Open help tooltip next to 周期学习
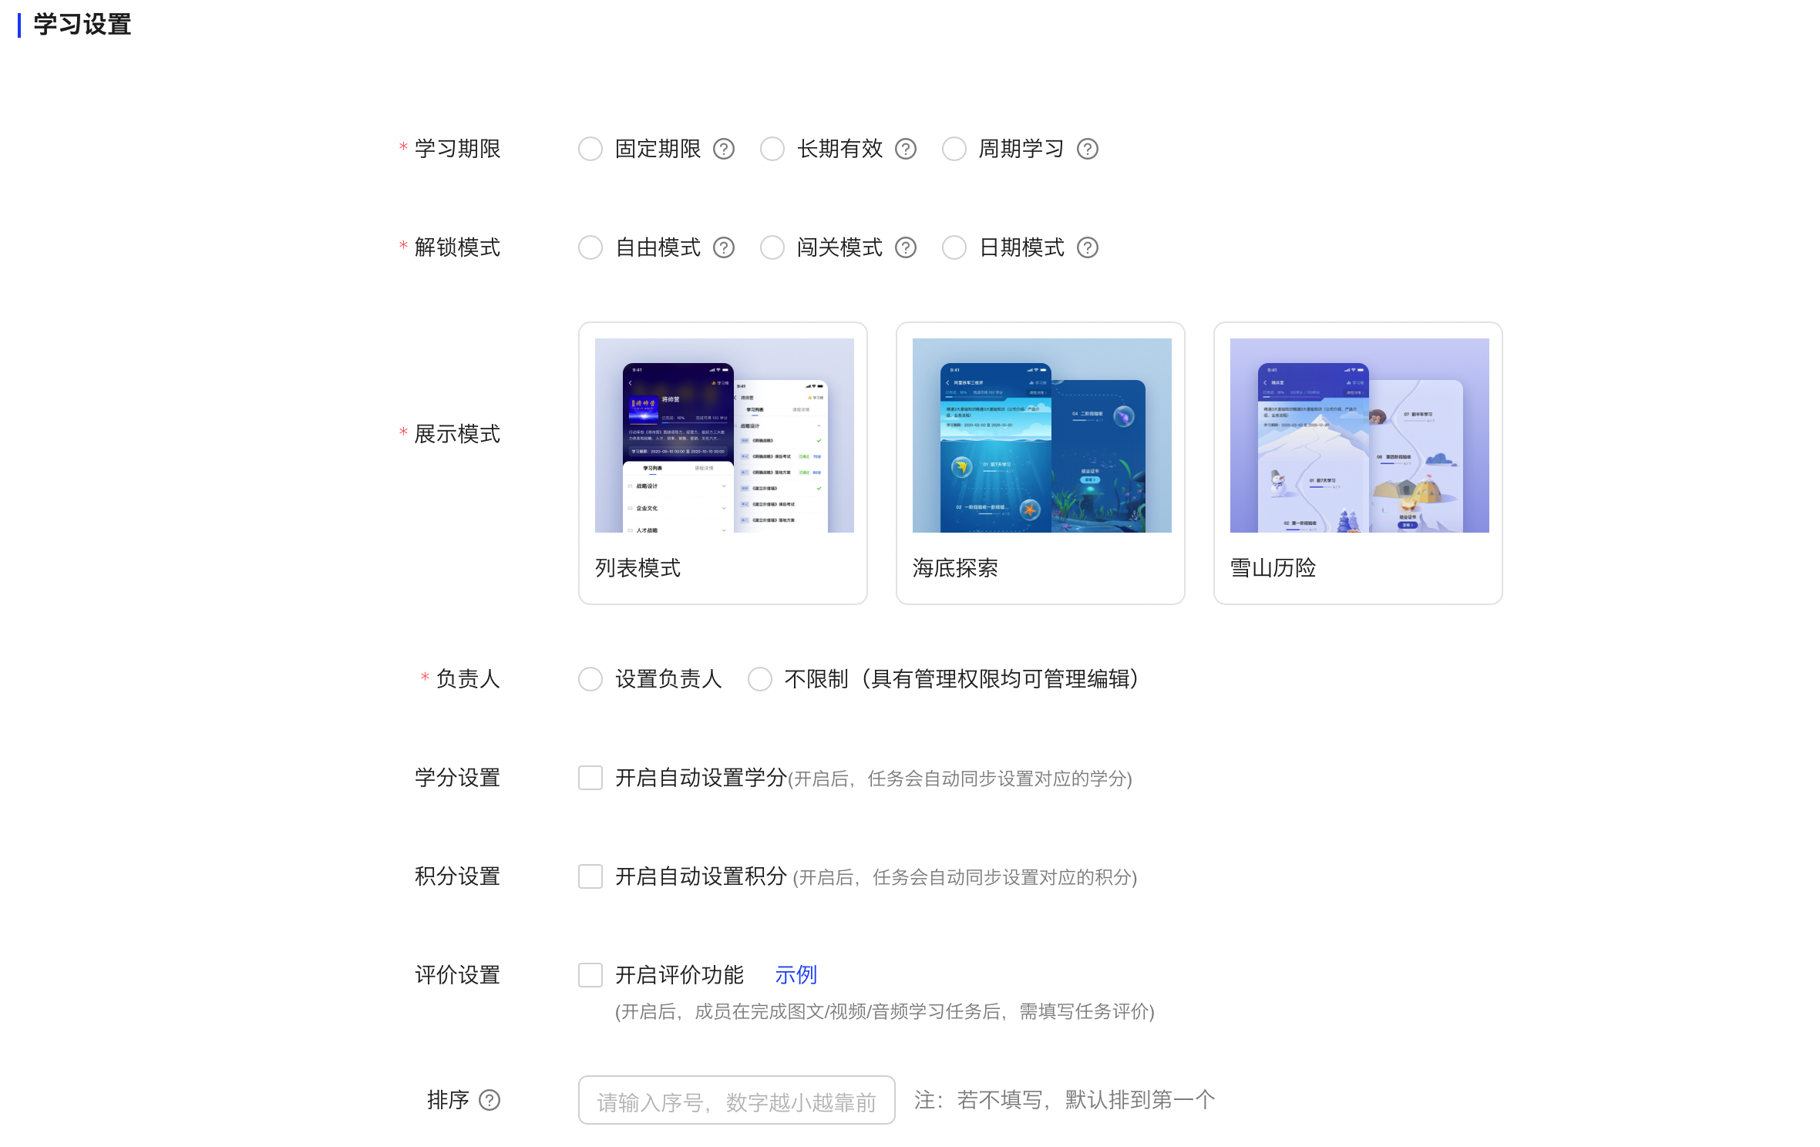 coord(1087,149)
